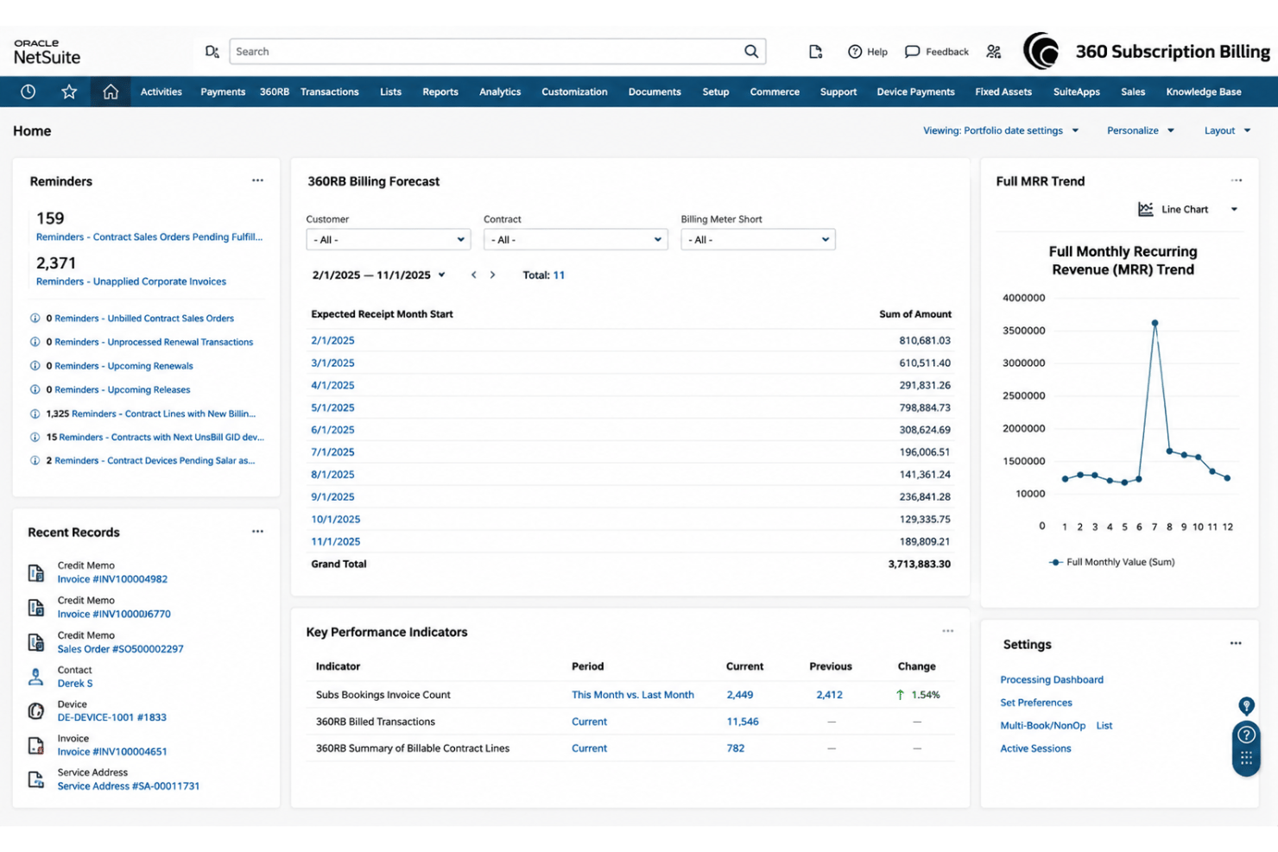The width and height of the screenshot is (1278, 852).
Task: Open the Customization menu
Action: pos(574,92)
